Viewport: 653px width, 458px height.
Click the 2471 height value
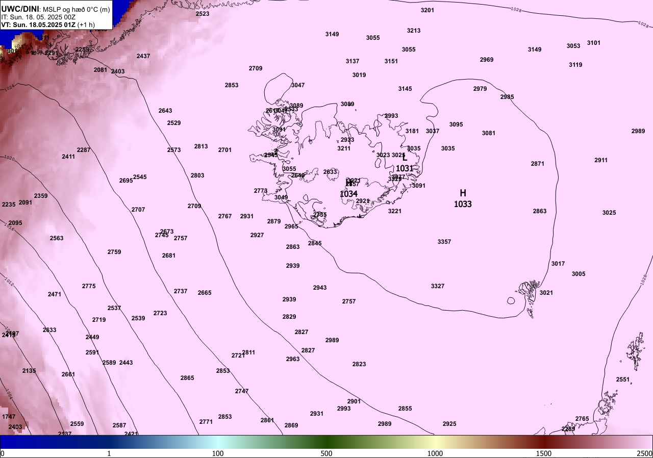[55, 294]
